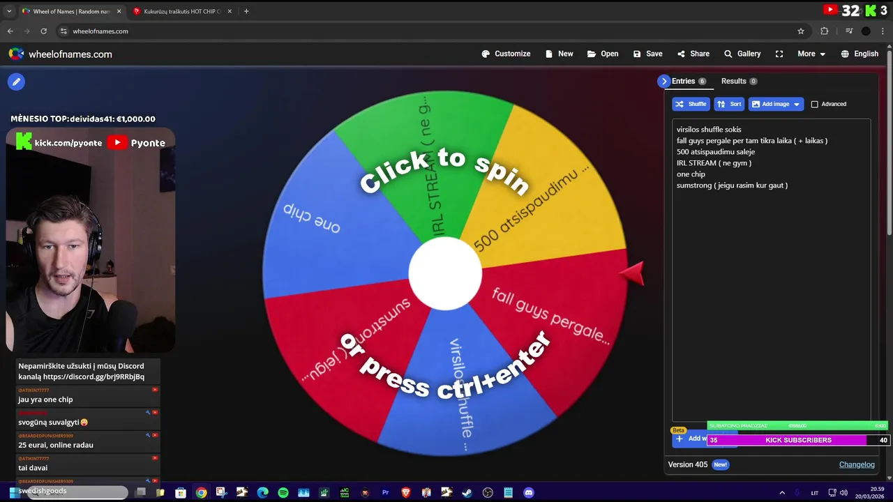The image size is (893, 502).
Task: Open browser extensions puzzle icon
Action: pyautogui.click(x=824, y=31)
